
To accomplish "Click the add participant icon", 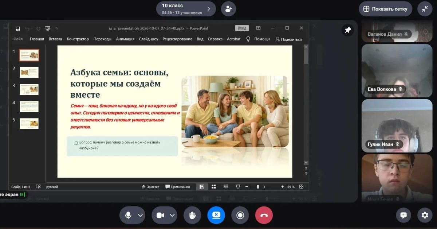I will point(228,9).
